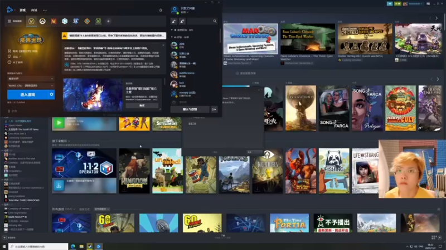Collapse the friends list group
The height and width of the screenshot is (250, 446).
coord(172,37)
